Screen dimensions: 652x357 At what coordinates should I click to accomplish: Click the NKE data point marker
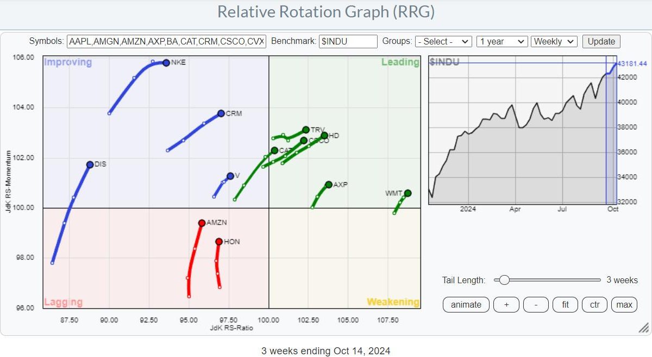[x=166, y=62]
